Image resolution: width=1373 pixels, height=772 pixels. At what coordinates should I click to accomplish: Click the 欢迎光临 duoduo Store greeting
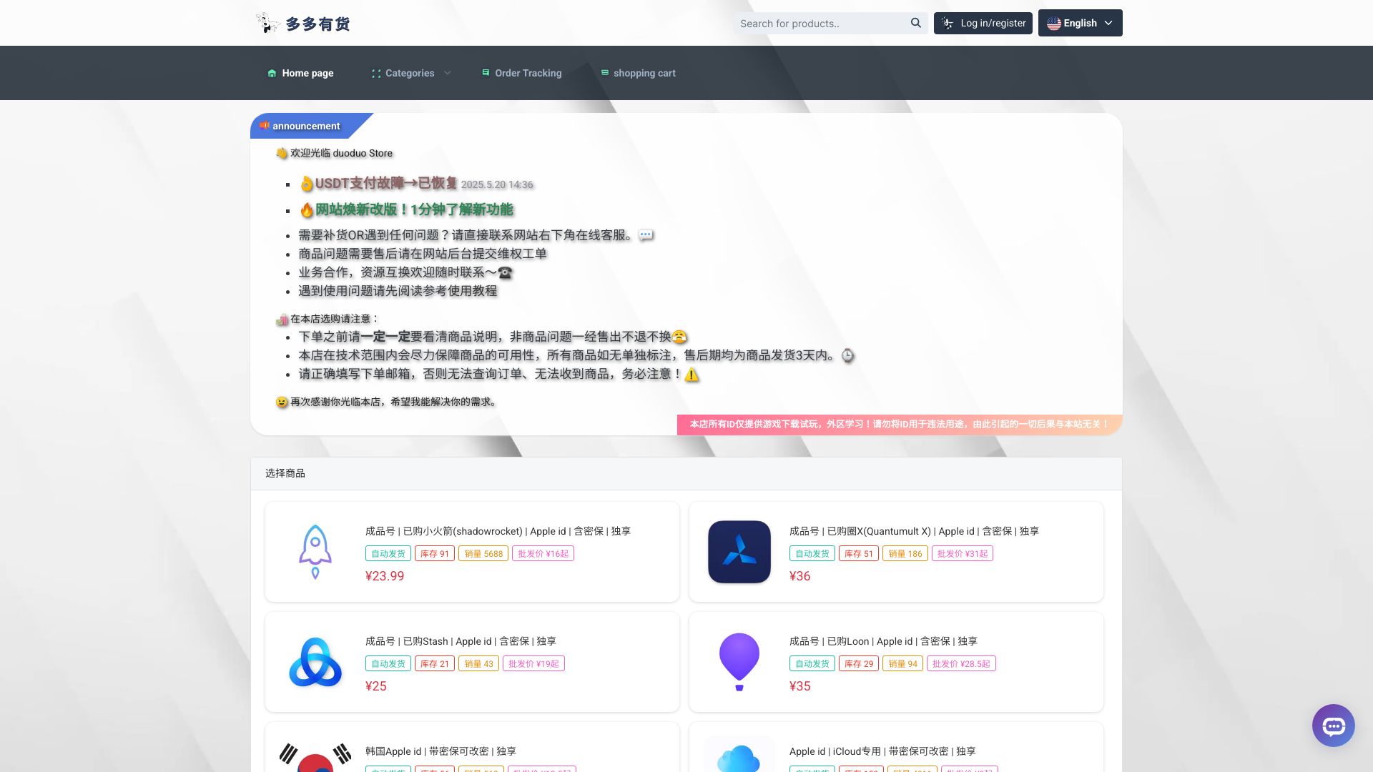[x=341, y=153]
